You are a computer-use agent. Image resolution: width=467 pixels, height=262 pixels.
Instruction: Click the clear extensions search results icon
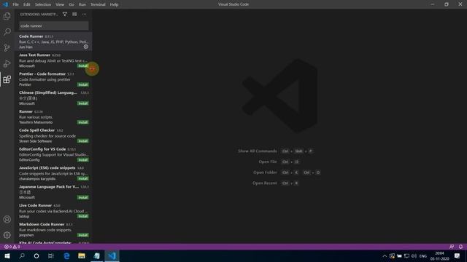pos(74,14)
